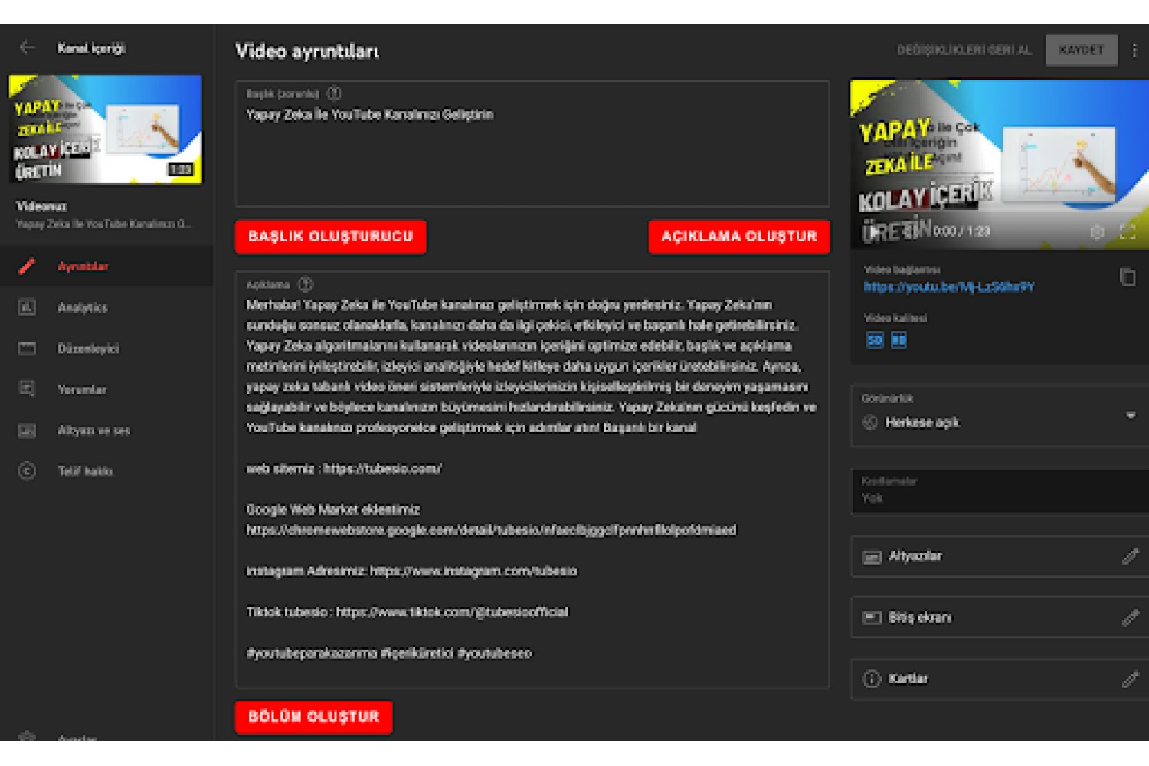The width and height of the screenshot is (1149, 766).
Task: Click the Bitiş ekranı screen icon
Action: [872, 617]
